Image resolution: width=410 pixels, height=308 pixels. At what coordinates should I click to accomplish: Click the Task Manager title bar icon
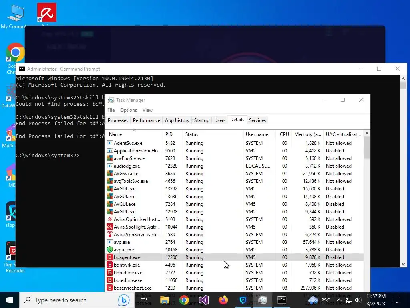tap(111, 100)
